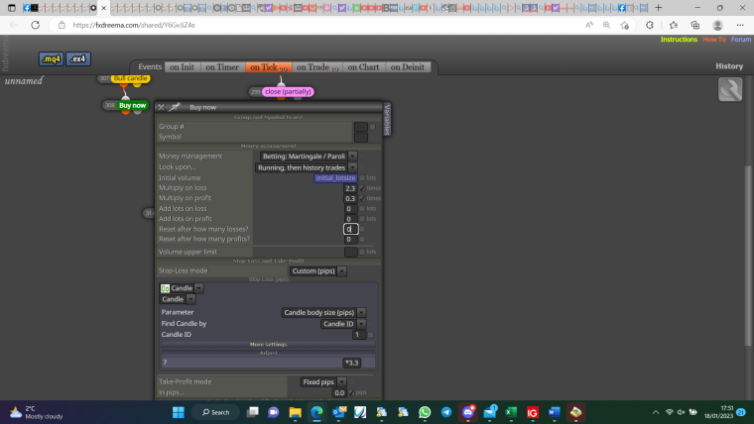Open Excel from the taskbar
The width and height of the screenshot is (754, 424).
point(511,412)
